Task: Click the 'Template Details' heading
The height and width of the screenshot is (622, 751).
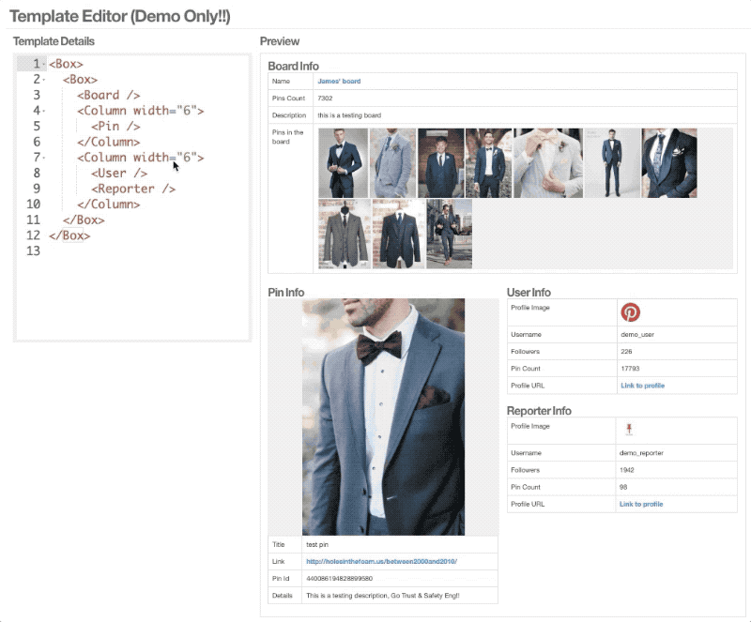Action: (x=54, y=41)
